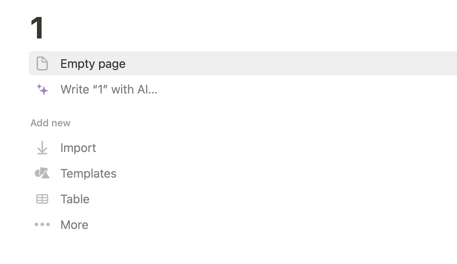Viewport: 457px width, 264px height.
Task: Click the Table grid icon
Action: 42,199
